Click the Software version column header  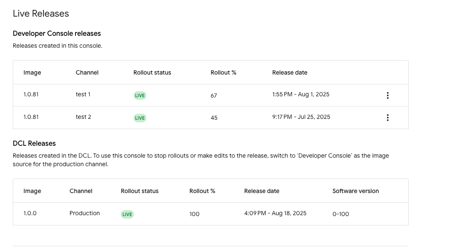[355, 191]
